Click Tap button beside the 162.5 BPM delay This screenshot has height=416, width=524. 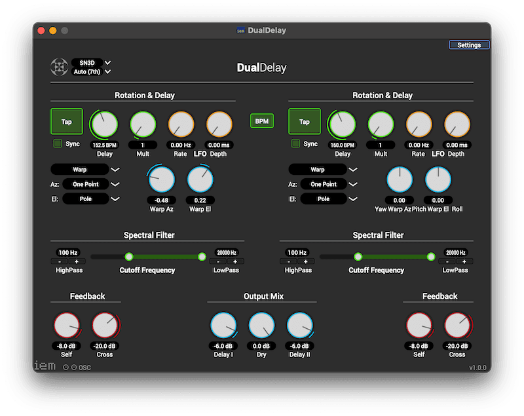67,122
